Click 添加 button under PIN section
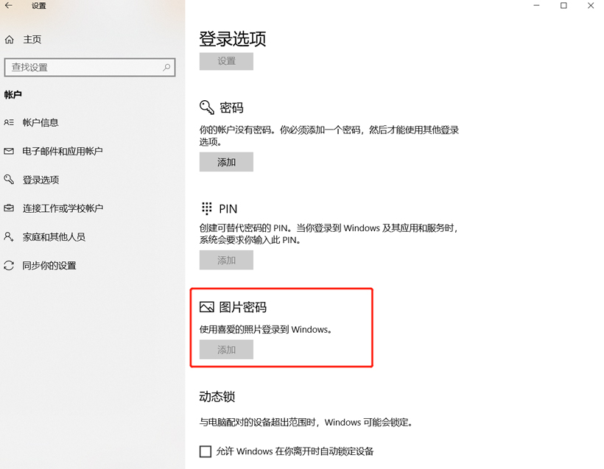 227,260
